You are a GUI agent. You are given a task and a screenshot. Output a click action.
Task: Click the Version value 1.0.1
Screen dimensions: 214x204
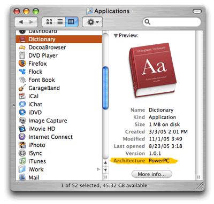[155, 153]
